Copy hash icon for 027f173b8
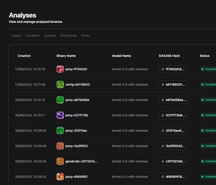This screenshot has width=216, height=185. pyautogui.click(x=163, y=115)
